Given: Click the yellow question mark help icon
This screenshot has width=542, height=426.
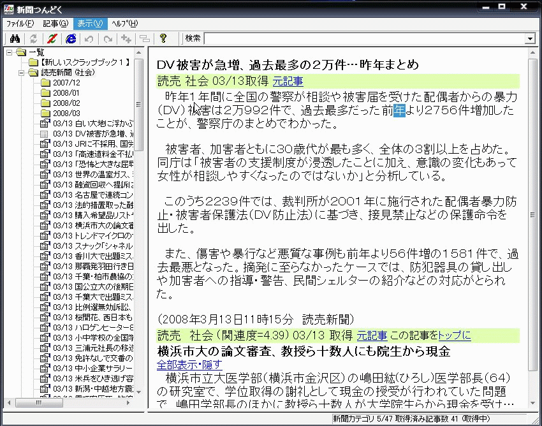Looking at the screenshot, I should pos(163,38).
